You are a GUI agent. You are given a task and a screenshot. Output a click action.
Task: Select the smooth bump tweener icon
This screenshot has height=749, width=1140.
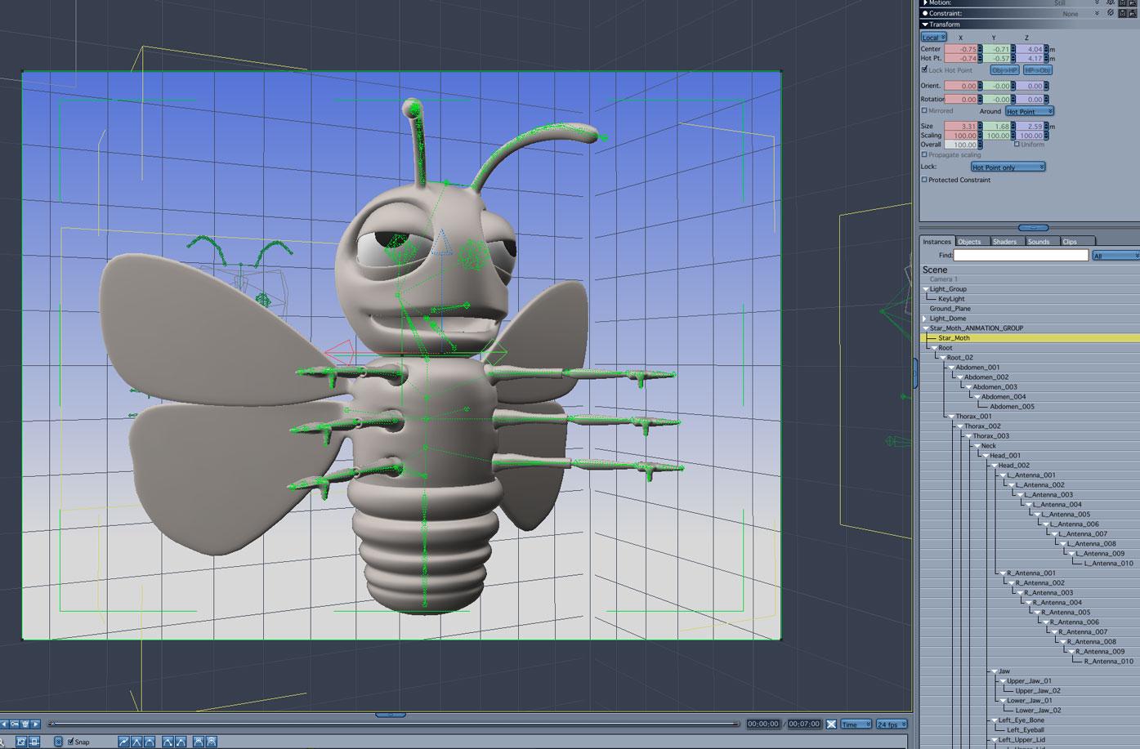click(x=150, y=742)
